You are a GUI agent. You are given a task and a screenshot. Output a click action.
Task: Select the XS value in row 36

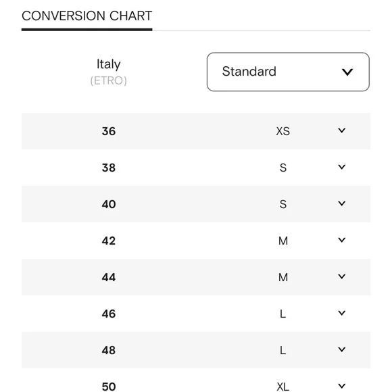click(x=283, y=131)
